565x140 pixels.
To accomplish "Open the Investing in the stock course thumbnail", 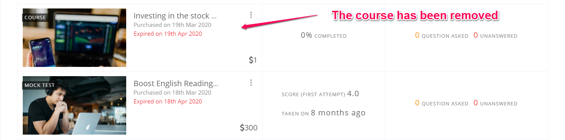I will click(74, 38).
